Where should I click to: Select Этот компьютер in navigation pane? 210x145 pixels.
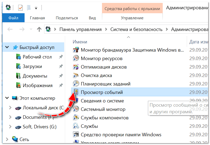[x=37, y=98]
